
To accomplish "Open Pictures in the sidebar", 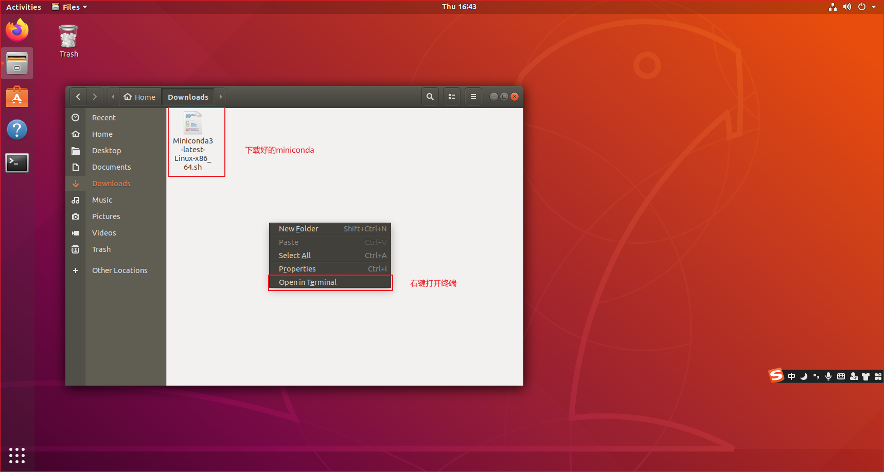I will click(x=116, y=216).
